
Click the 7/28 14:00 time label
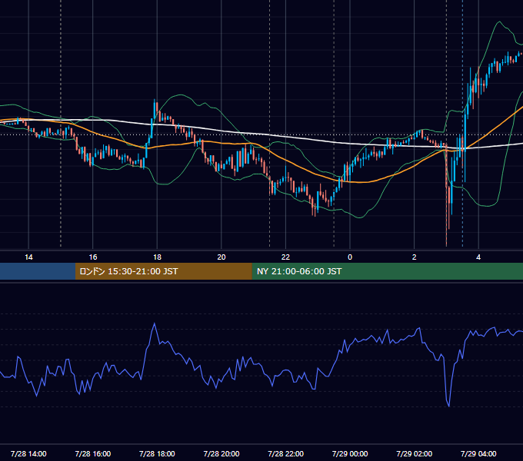(x=28, y=453)
